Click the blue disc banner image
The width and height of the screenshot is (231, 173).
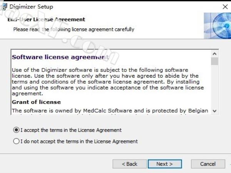click(x=218, y=26)
